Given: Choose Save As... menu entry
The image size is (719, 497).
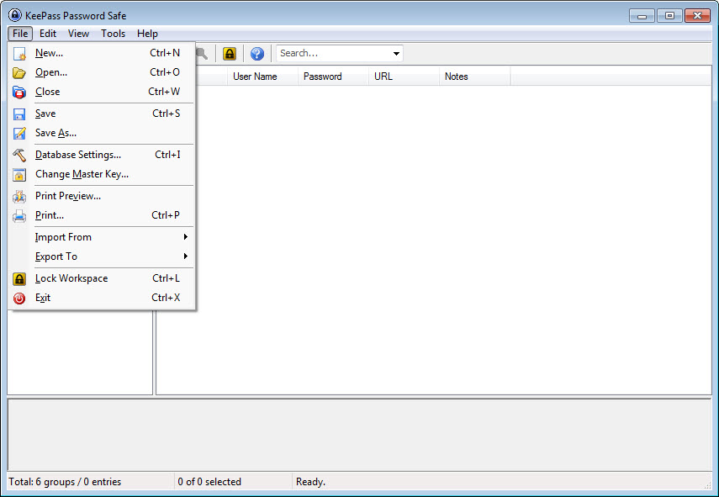Looking at the screenshot, I should point(102,133).
